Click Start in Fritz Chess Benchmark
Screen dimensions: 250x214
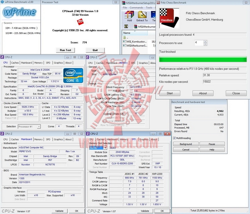(170, 93)
